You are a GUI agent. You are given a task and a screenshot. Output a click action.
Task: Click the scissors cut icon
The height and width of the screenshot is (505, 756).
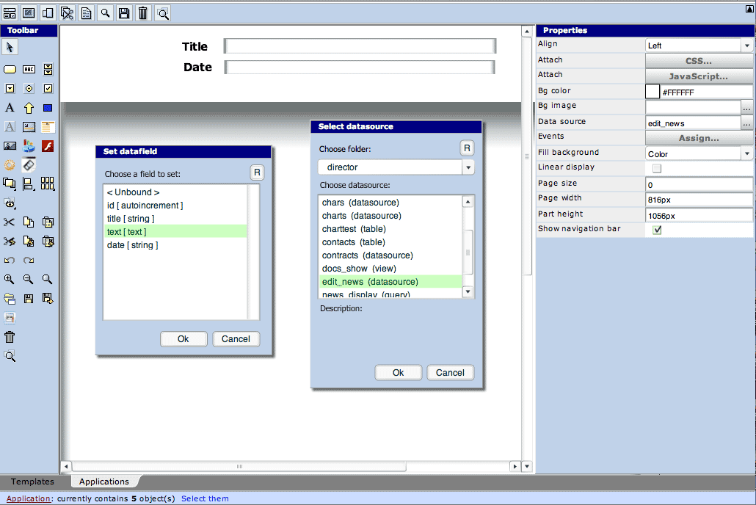tap(10, 222)
